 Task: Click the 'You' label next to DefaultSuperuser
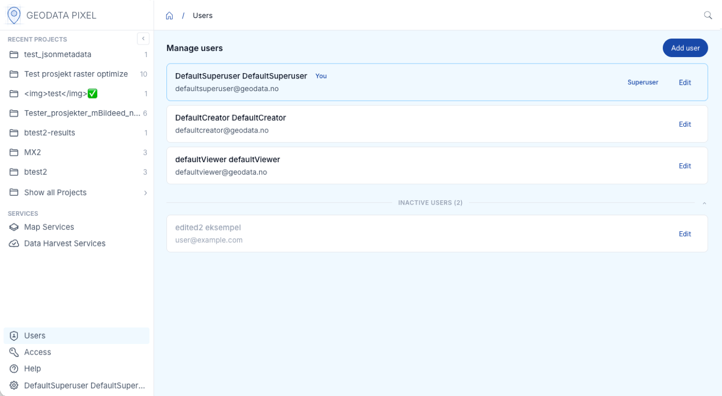pos(321,76)
